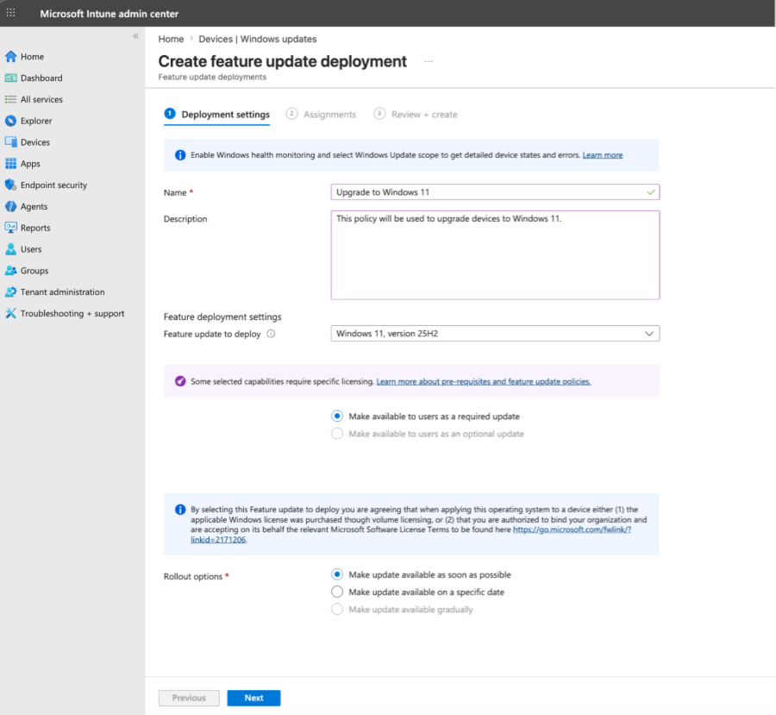The height and width of the screenshot is (715, 776).
Task: Open the app launcher grid icon
Action: 10,13
